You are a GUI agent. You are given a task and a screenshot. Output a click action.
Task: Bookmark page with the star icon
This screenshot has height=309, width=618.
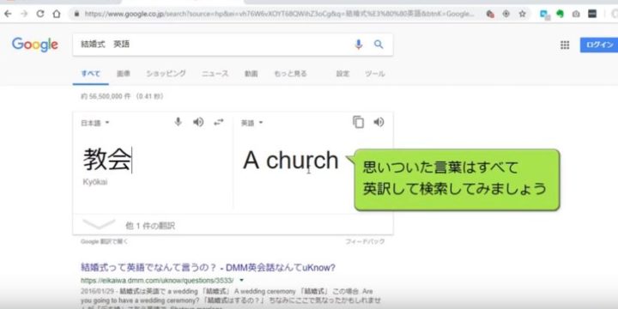pos(522,15)
